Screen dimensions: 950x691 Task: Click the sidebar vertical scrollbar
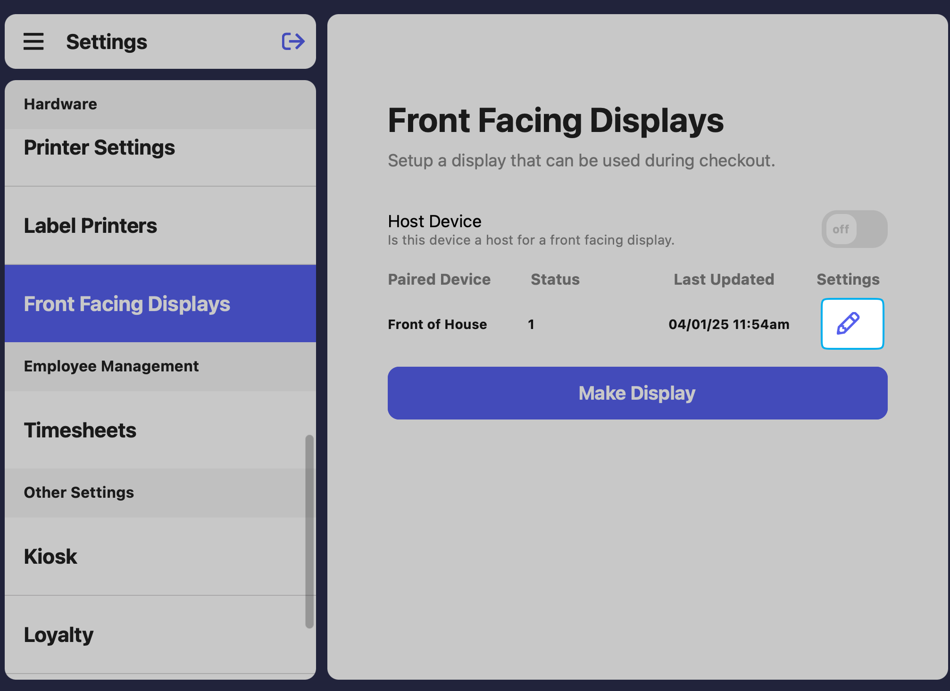[309, 531]
